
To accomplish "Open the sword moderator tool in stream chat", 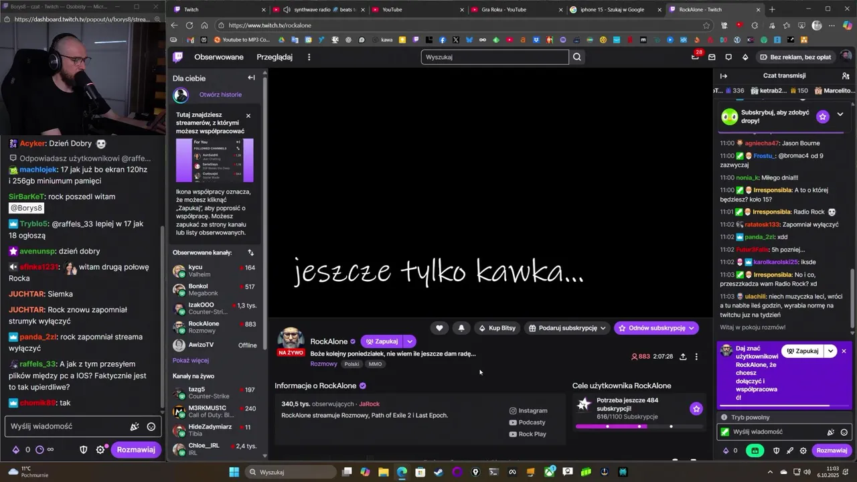I will point(790,451).
